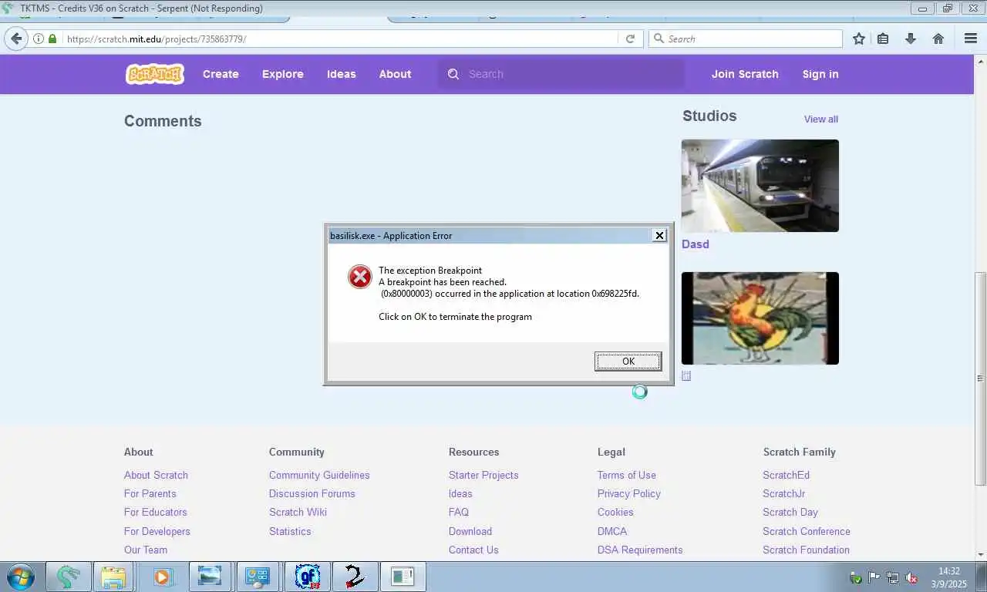Click the Action Center flag tray icon
Viewport: 987px width, 592px height.
(x=874, y=577)
